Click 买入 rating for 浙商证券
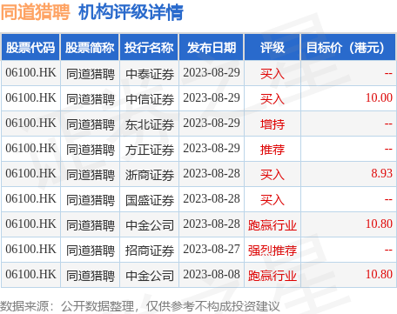This screenshot has height=314, width=397. tap(273, 175)
